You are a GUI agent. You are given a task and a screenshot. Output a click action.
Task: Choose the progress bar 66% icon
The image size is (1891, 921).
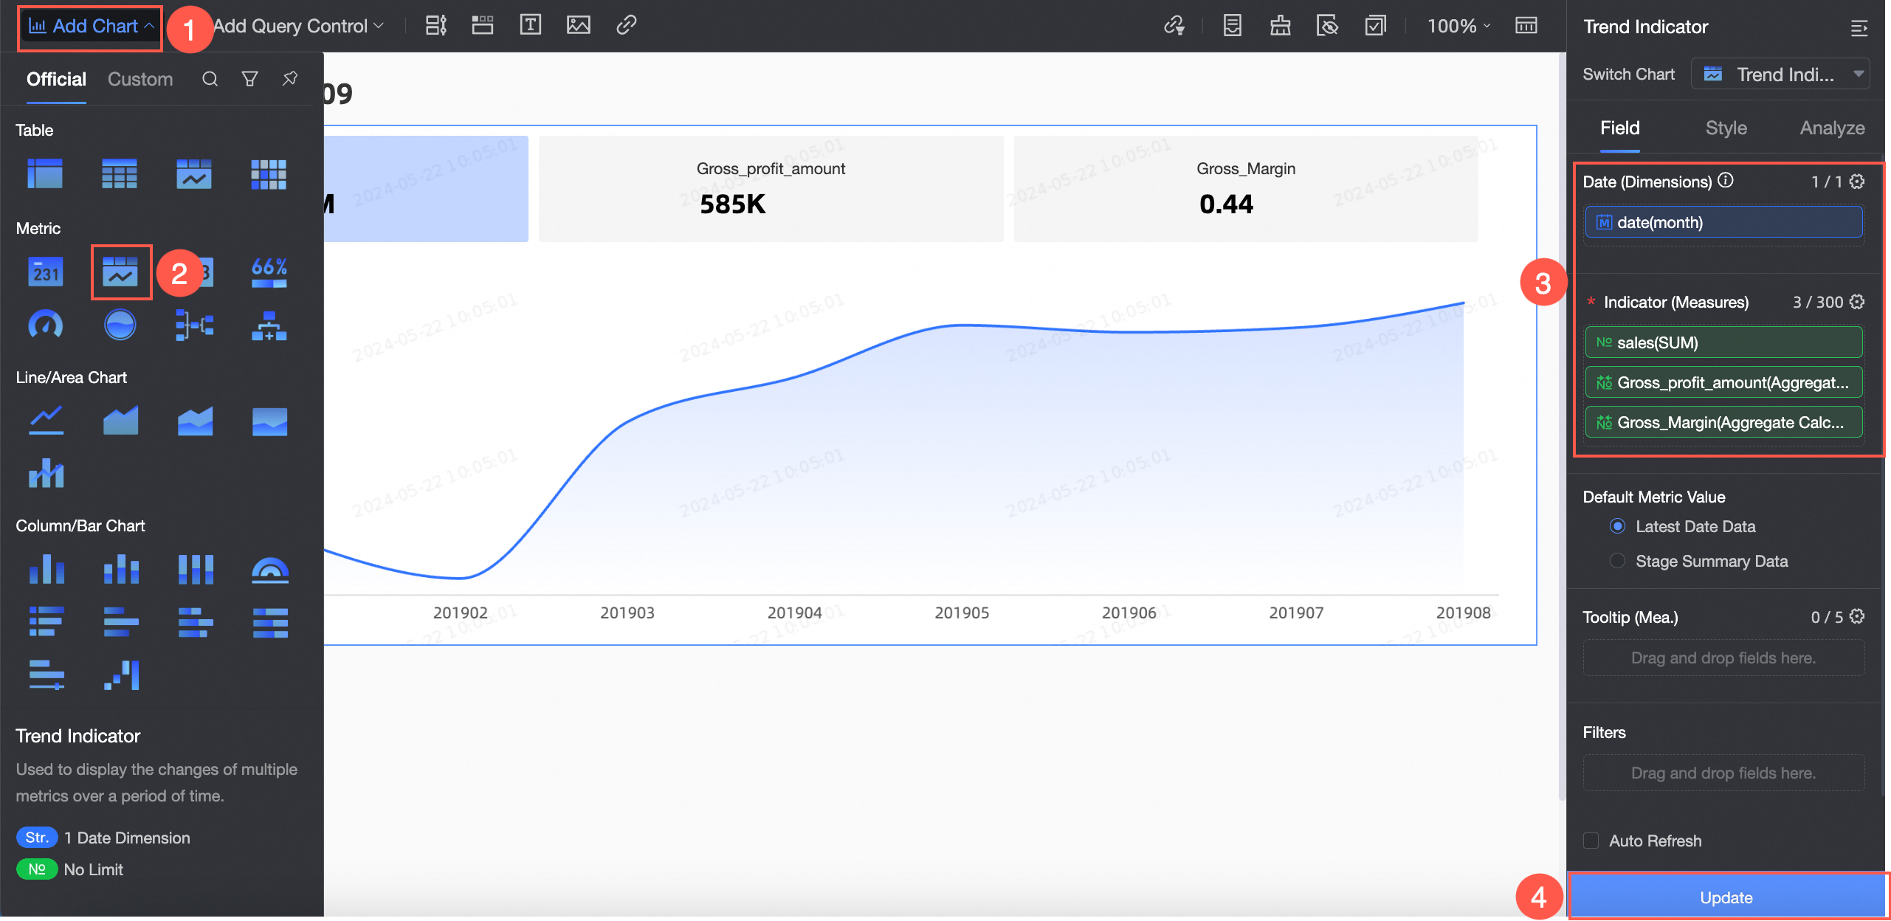[x=269, y=272]
